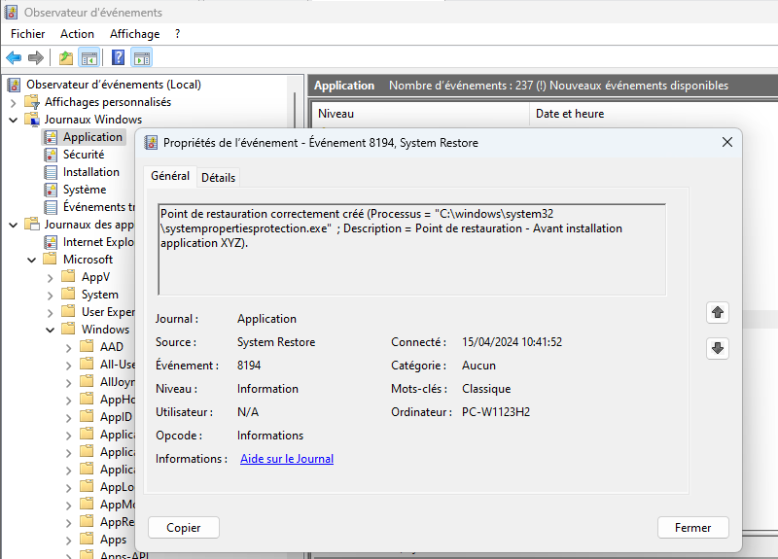The height and width of the screenshot is (559, 778).
Task: Close the event properties dialog
Action: click(726, 142)
